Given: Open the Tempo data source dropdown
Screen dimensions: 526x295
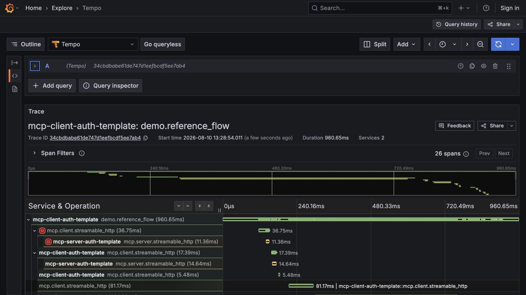Looking at the screenshot, I should (x=93, y=44).
